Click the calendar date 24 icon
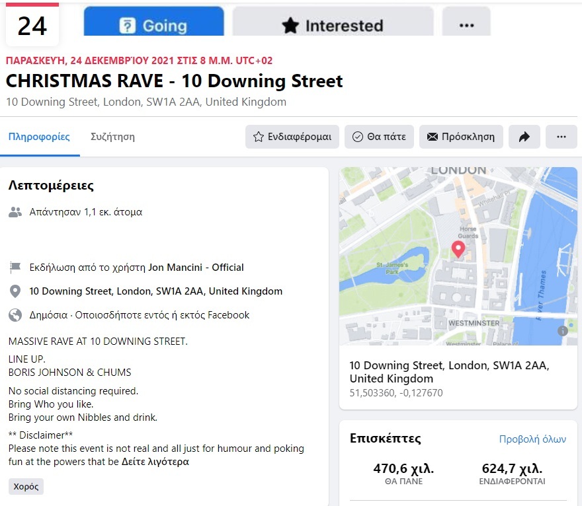 (x=32, y=25)
